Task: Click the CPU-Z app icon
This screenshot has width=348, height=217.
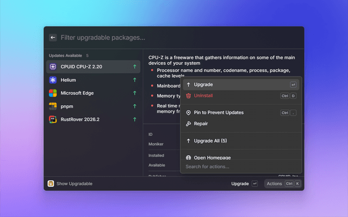Action: (x=53, y=67)
